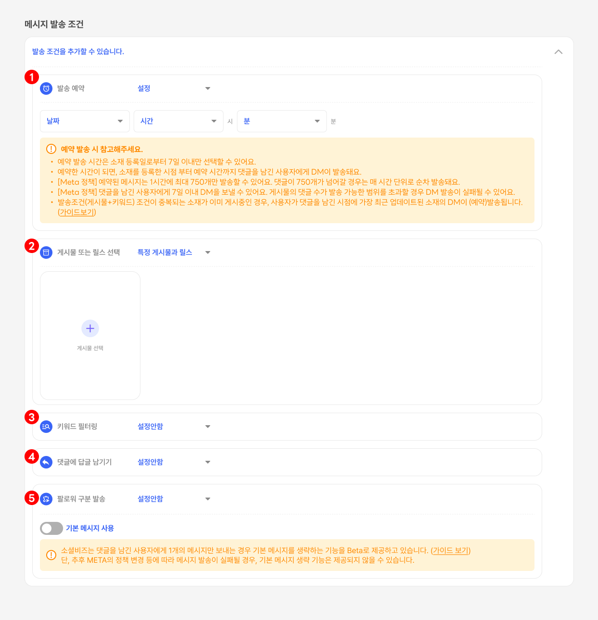Click the plus icon to add a post
Viewport: 598px width, 620px height.
pyautogui.click(x=90, y=329)
